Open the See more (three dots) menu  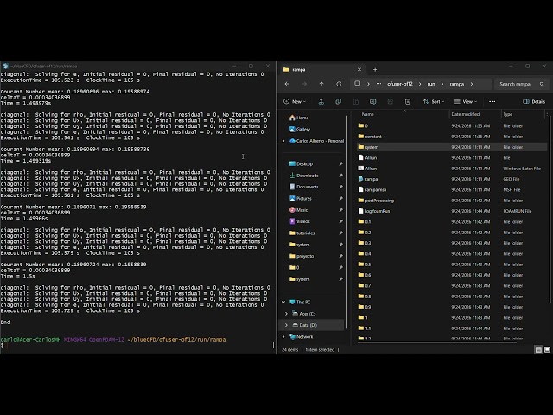click(x=492, y=102)
